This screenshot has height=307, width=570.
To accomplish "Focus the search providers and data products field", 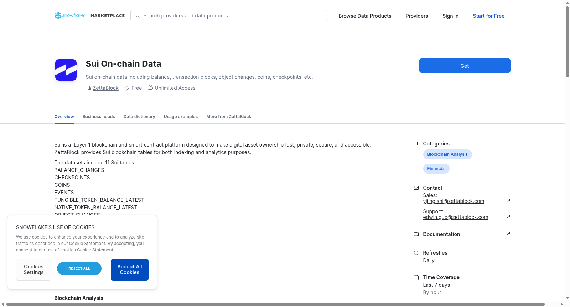I will pyautogui.click(x=229, y=16).
